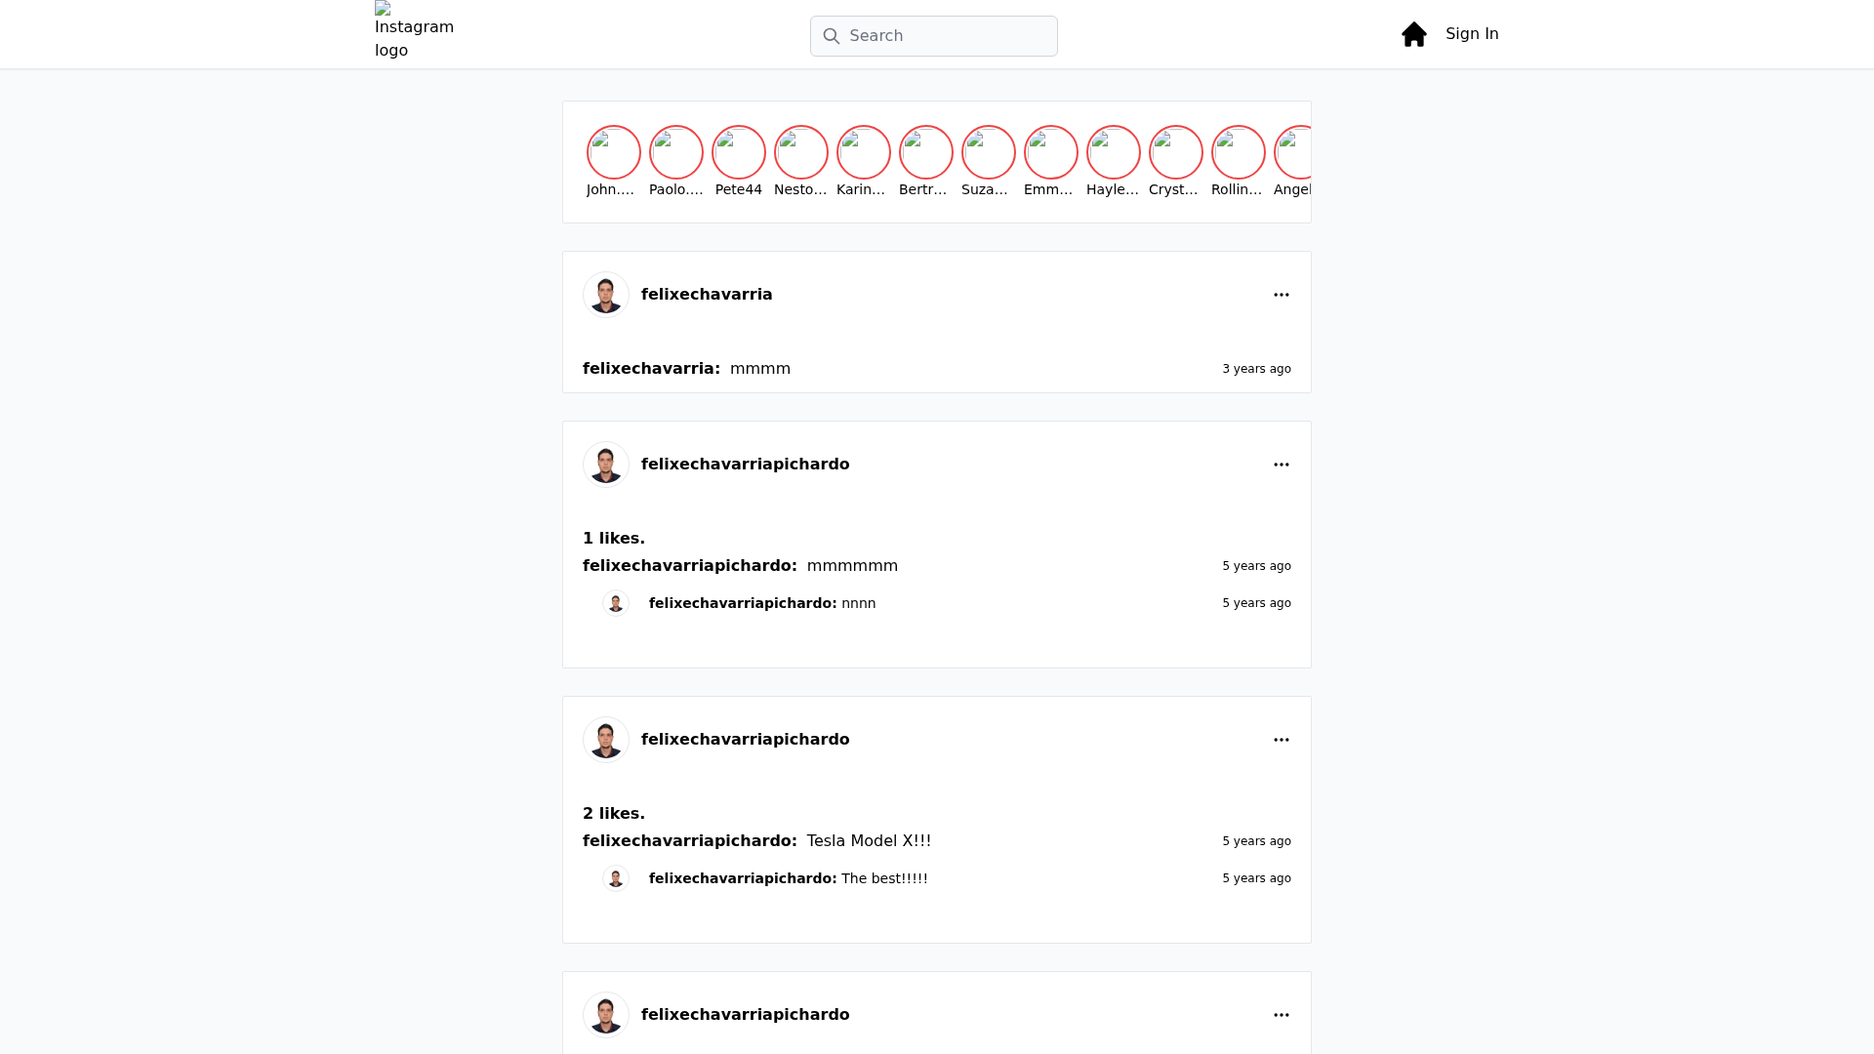This screenshot has height=1054, width=1874.
Task: Open the Cryst... story avatar
Action: (x=1176, y=152)
